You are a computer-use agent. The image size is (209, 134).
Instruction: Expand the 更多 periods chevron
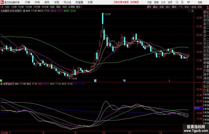click(79, 7)
